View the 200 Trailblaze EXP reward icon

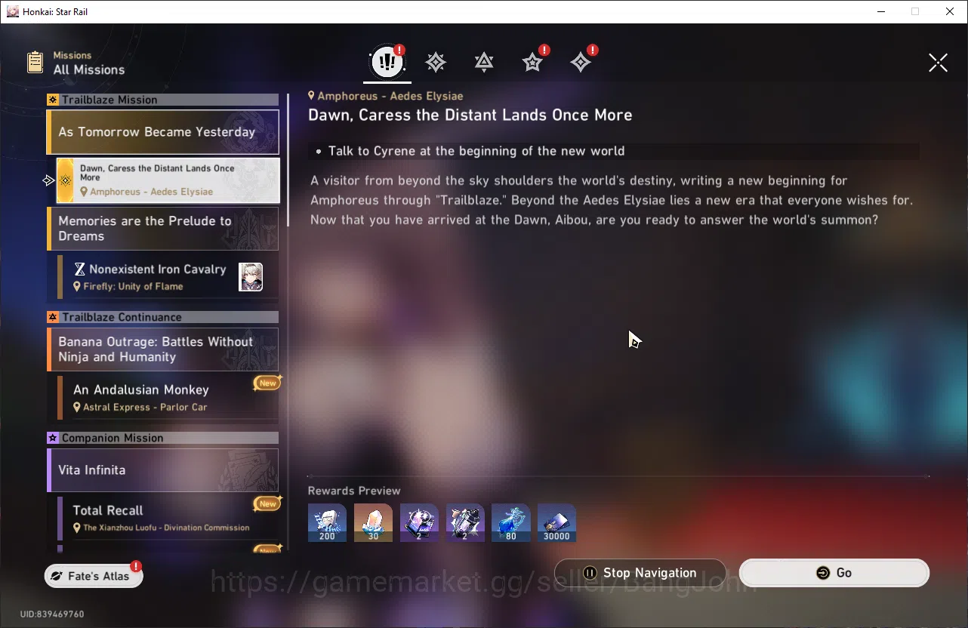(327, 522)
